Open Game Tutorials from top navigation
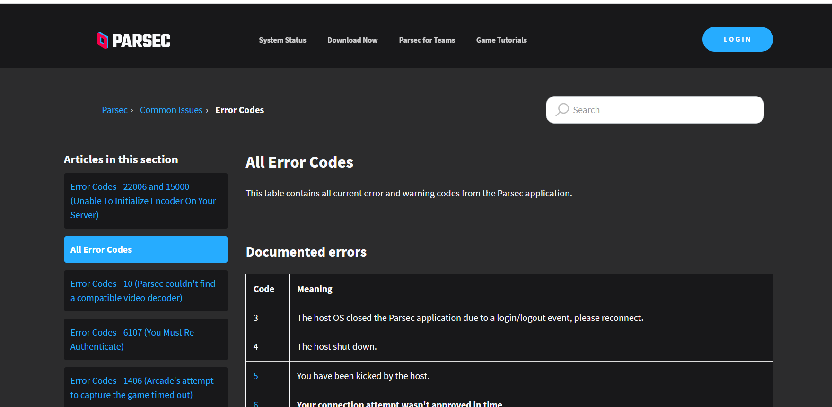 [x=501, y=40]
